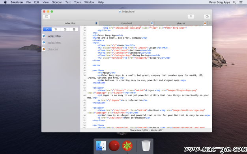Open Finder from the Dock

point(101,146)
